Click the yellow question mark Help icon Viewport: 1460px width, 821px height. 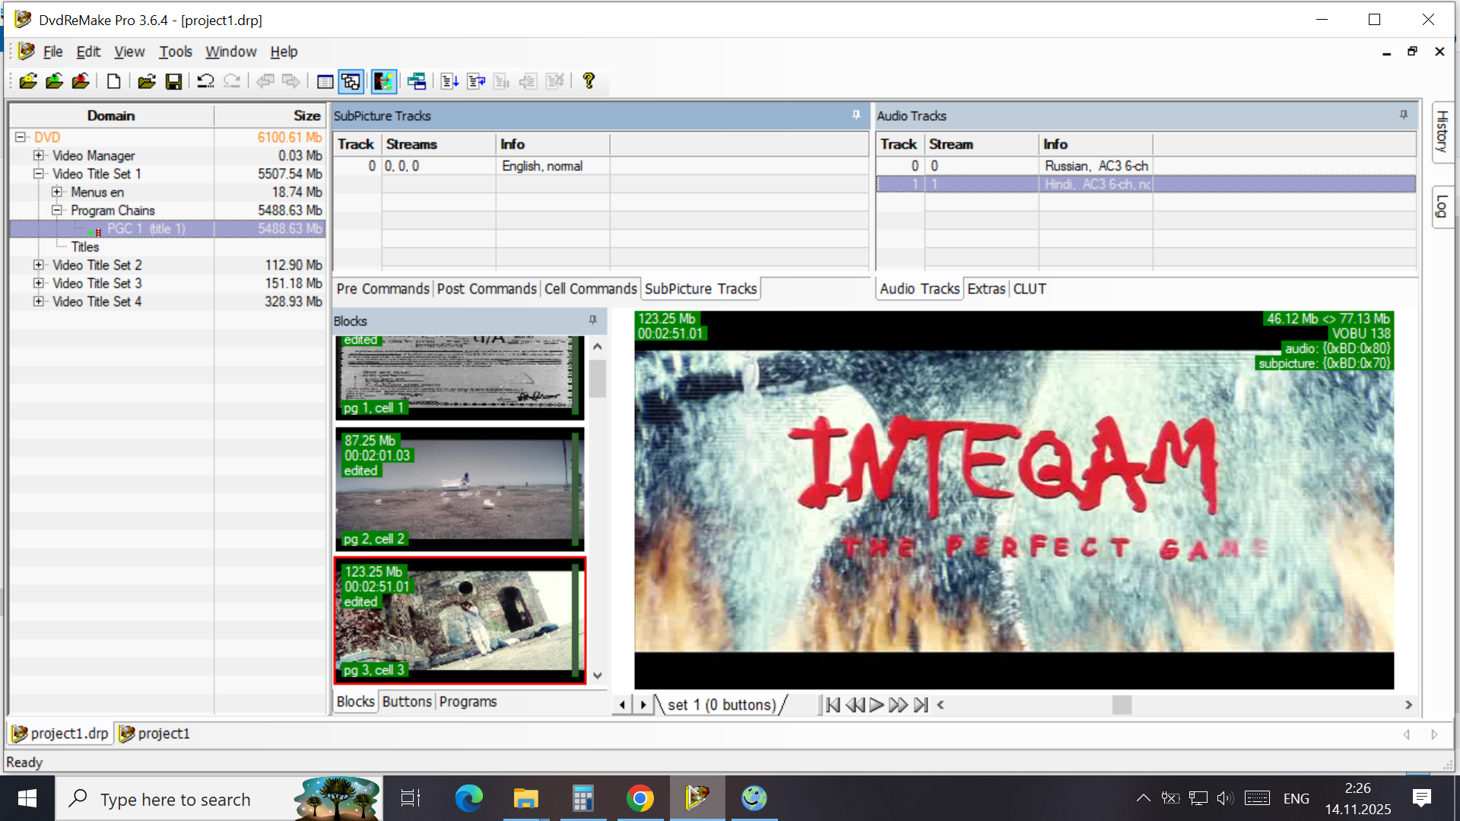coord(589,81)
